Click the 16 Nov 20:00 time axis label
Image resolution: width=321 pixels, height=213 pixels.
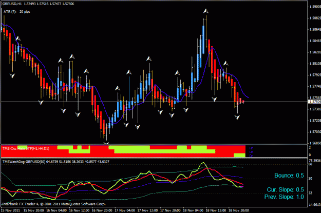102,210
